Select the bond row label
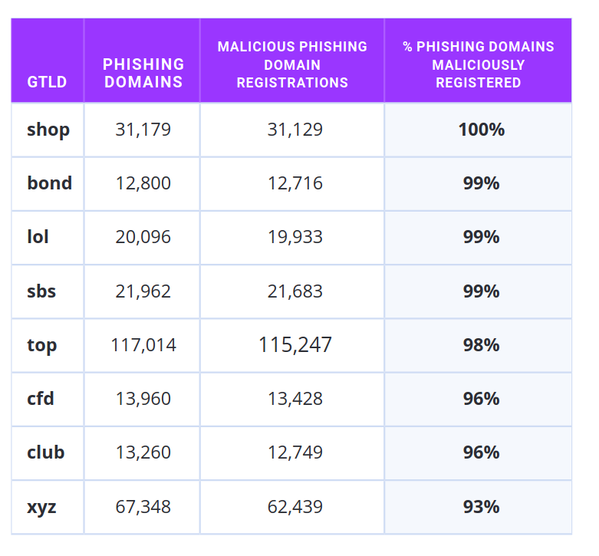The image size is (599, 556). click(49, 183)
